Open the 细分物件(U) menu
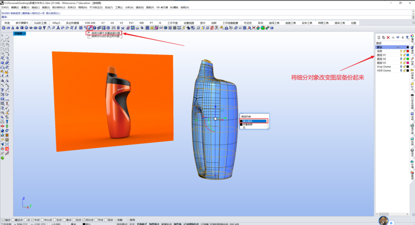 coord(58,7)
